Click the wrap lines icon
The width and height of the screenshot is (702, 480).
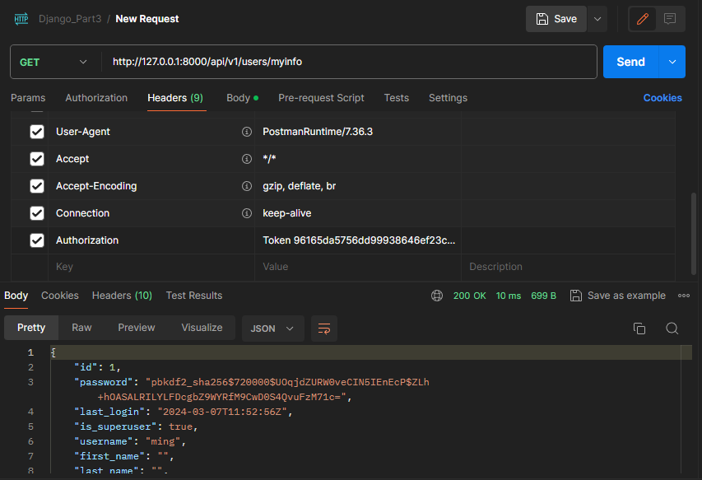[324, 329]
